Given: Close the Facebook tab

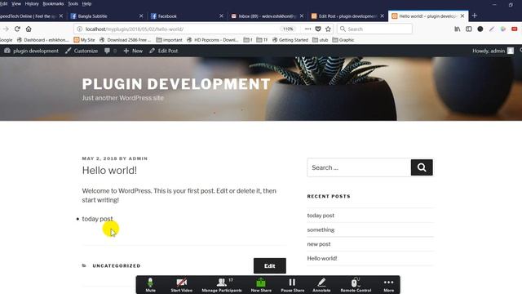Looking at the screenshot, I should [221, 16].
